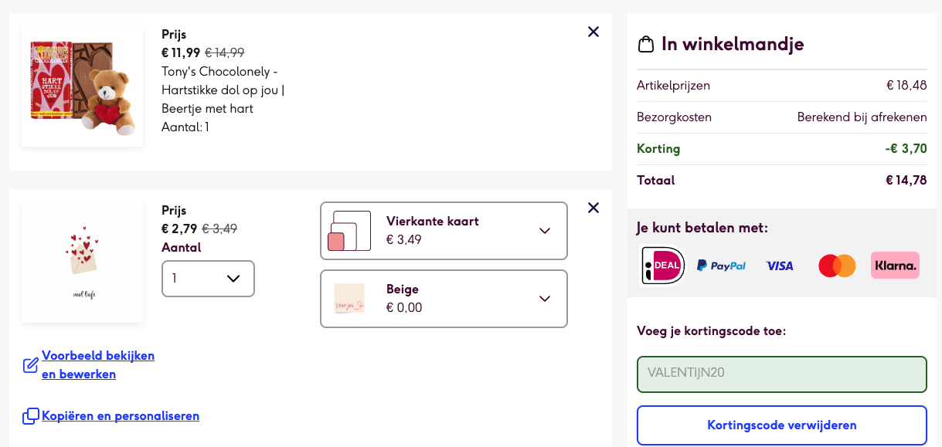Click the VALENTIJN20 discount code field
Viewport: 942px width, 447px height.
tap(781, 374)
